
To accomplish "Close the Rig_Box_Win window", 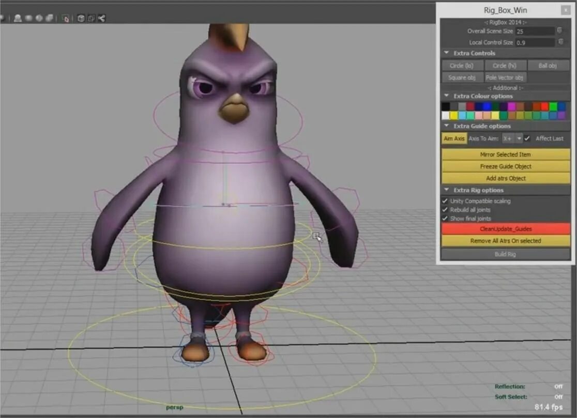I will [x=566, y=10].
